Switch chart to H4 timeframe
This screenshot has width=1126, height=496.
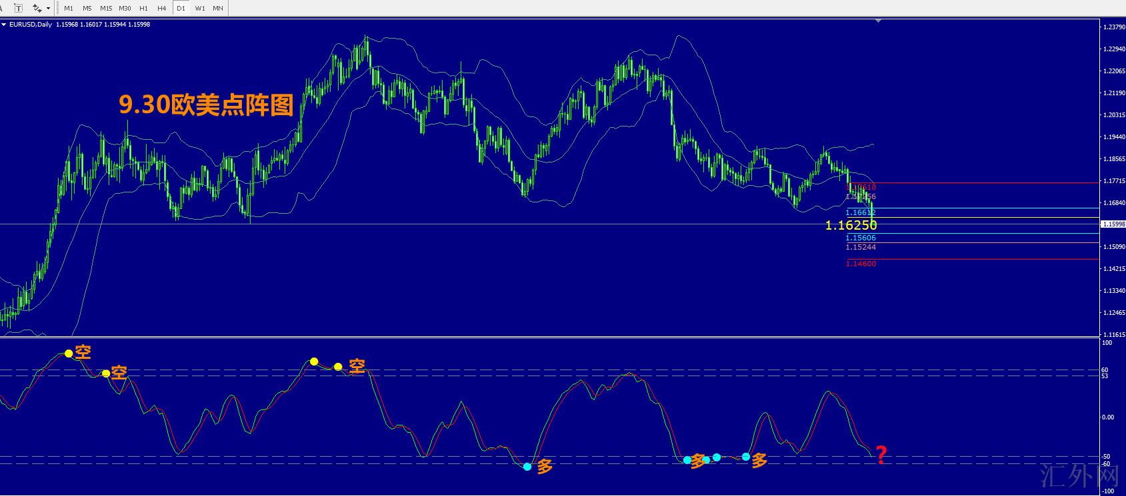[x=162, y=9]
